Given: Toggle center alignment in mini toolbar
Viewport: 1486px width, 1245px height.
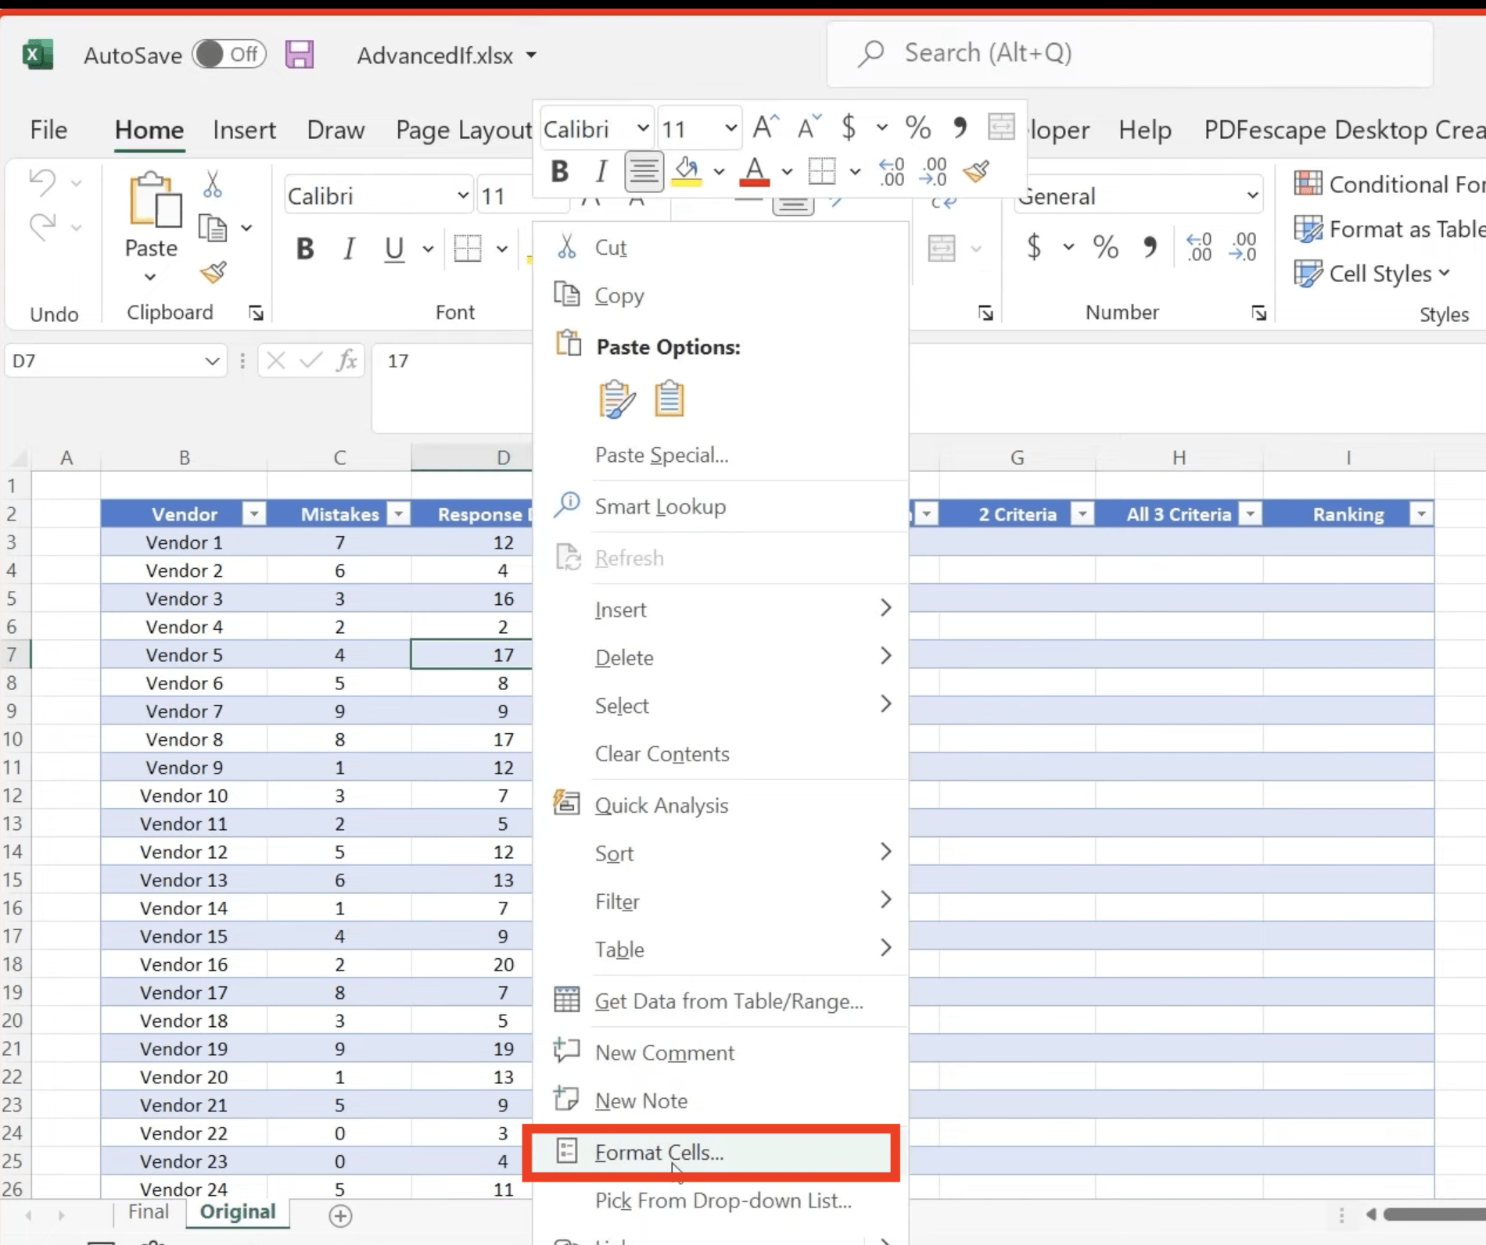Looking at the screenshot, I should tap(644, 171).
